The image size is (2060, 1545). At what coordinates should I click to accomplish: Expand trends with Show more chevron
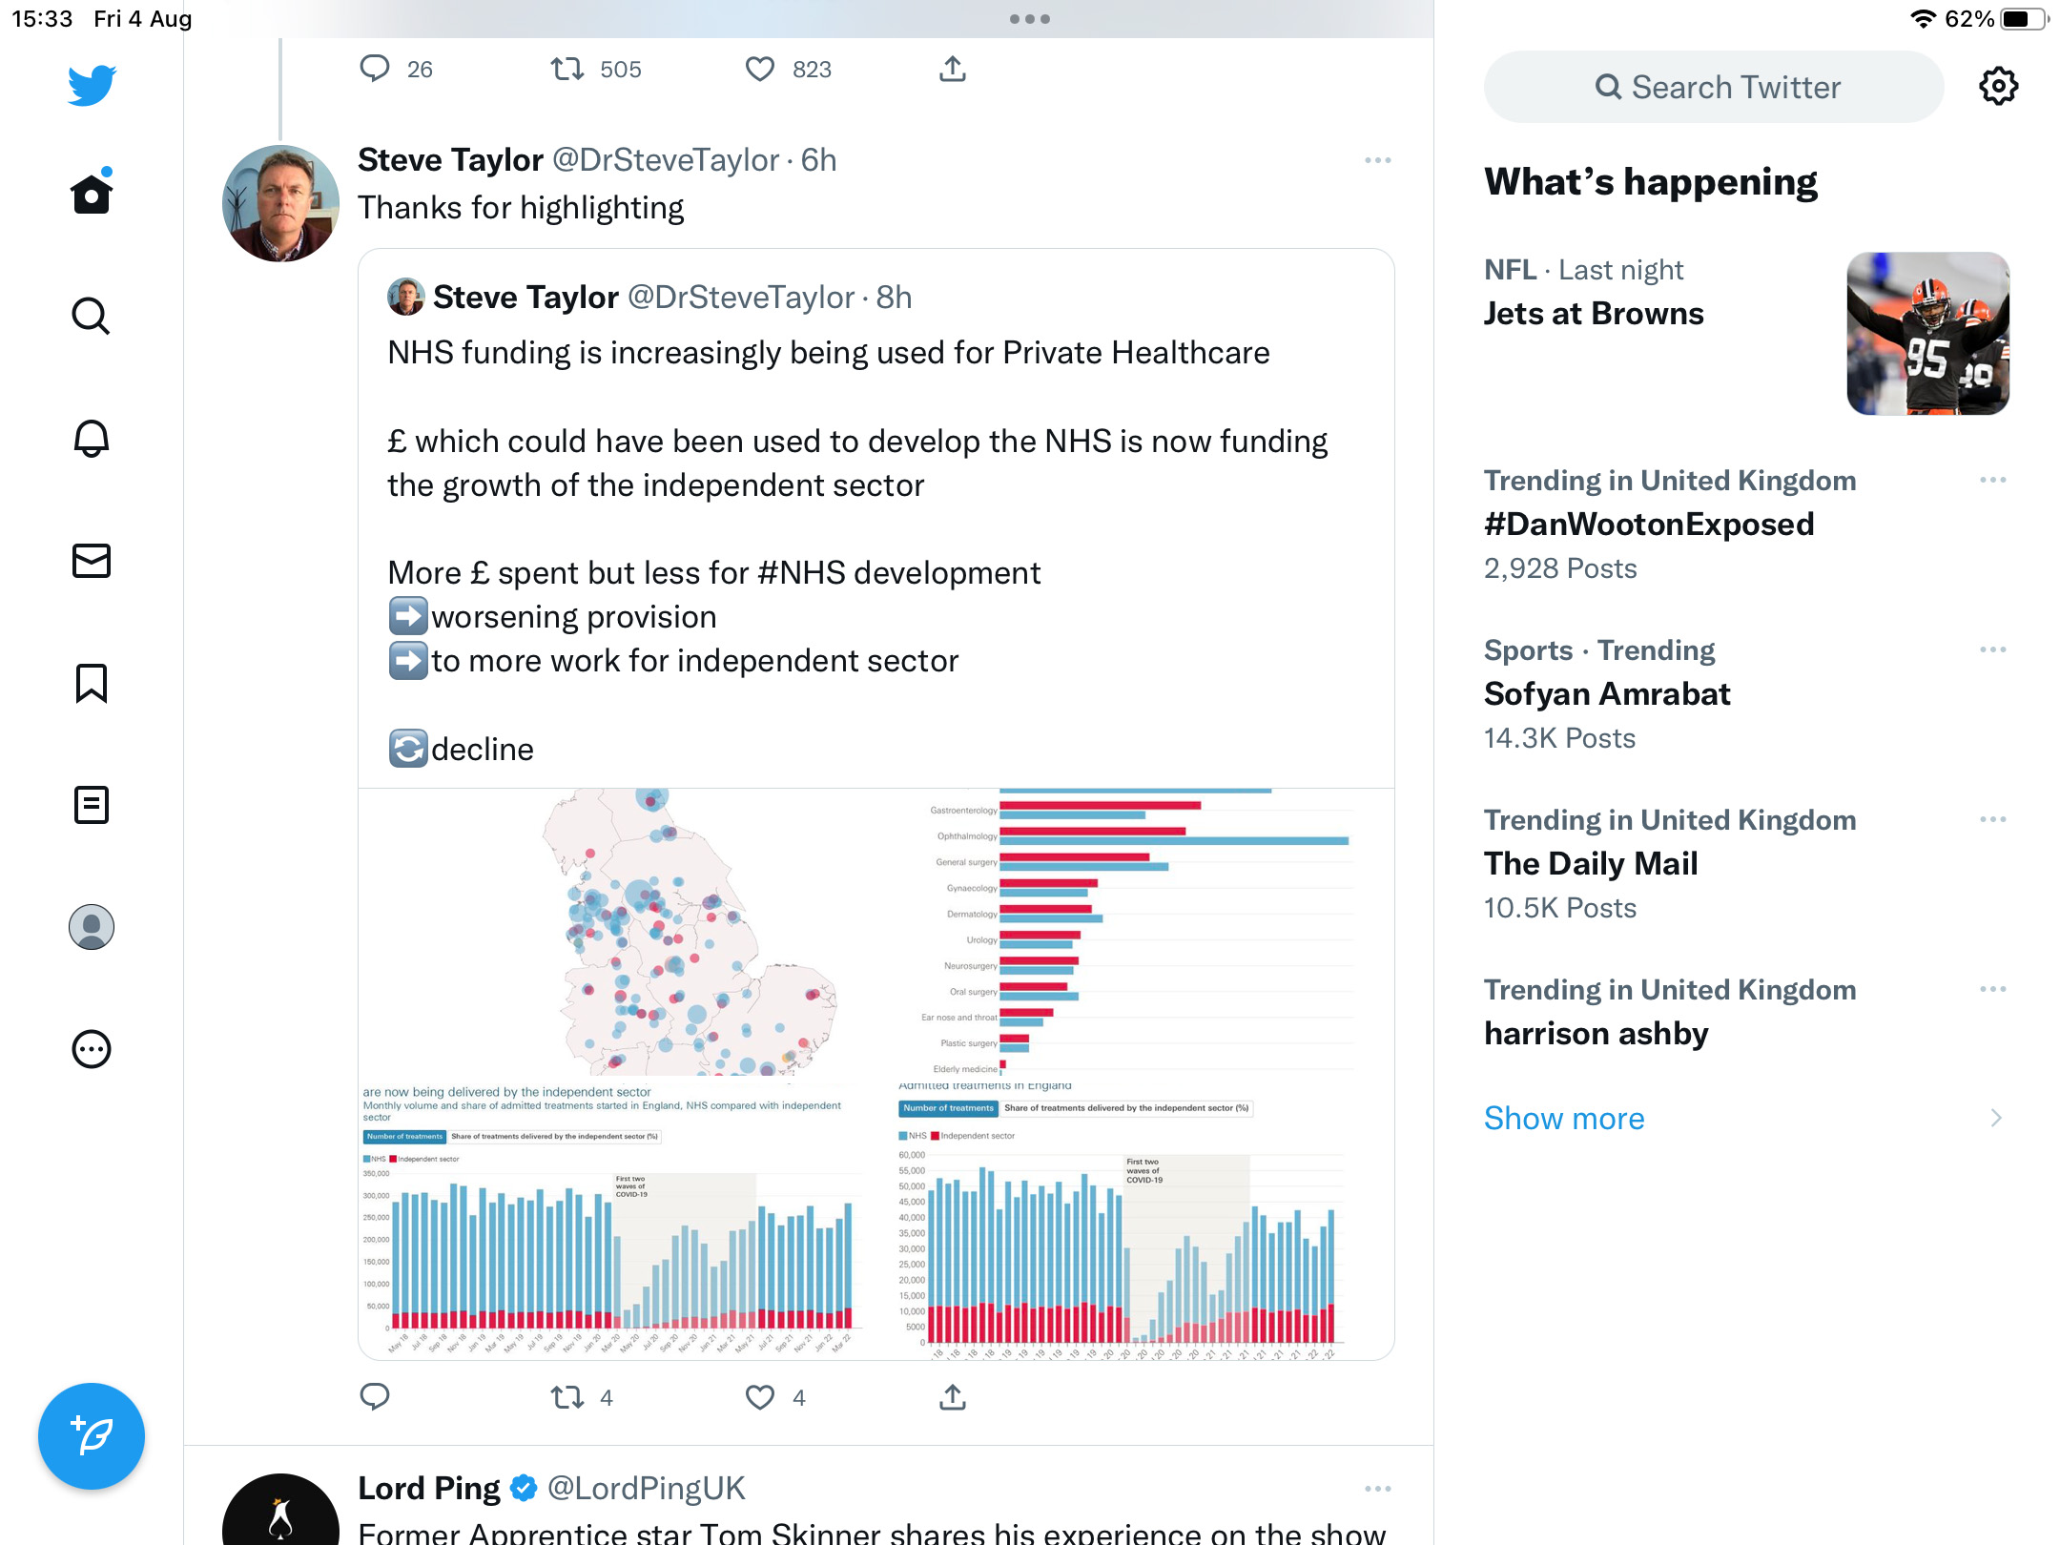tap(1996, 1118)
